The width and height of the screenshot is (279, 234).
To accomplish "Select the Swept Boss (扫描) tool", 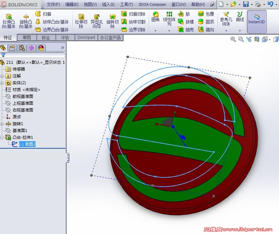I will (43, 14).
